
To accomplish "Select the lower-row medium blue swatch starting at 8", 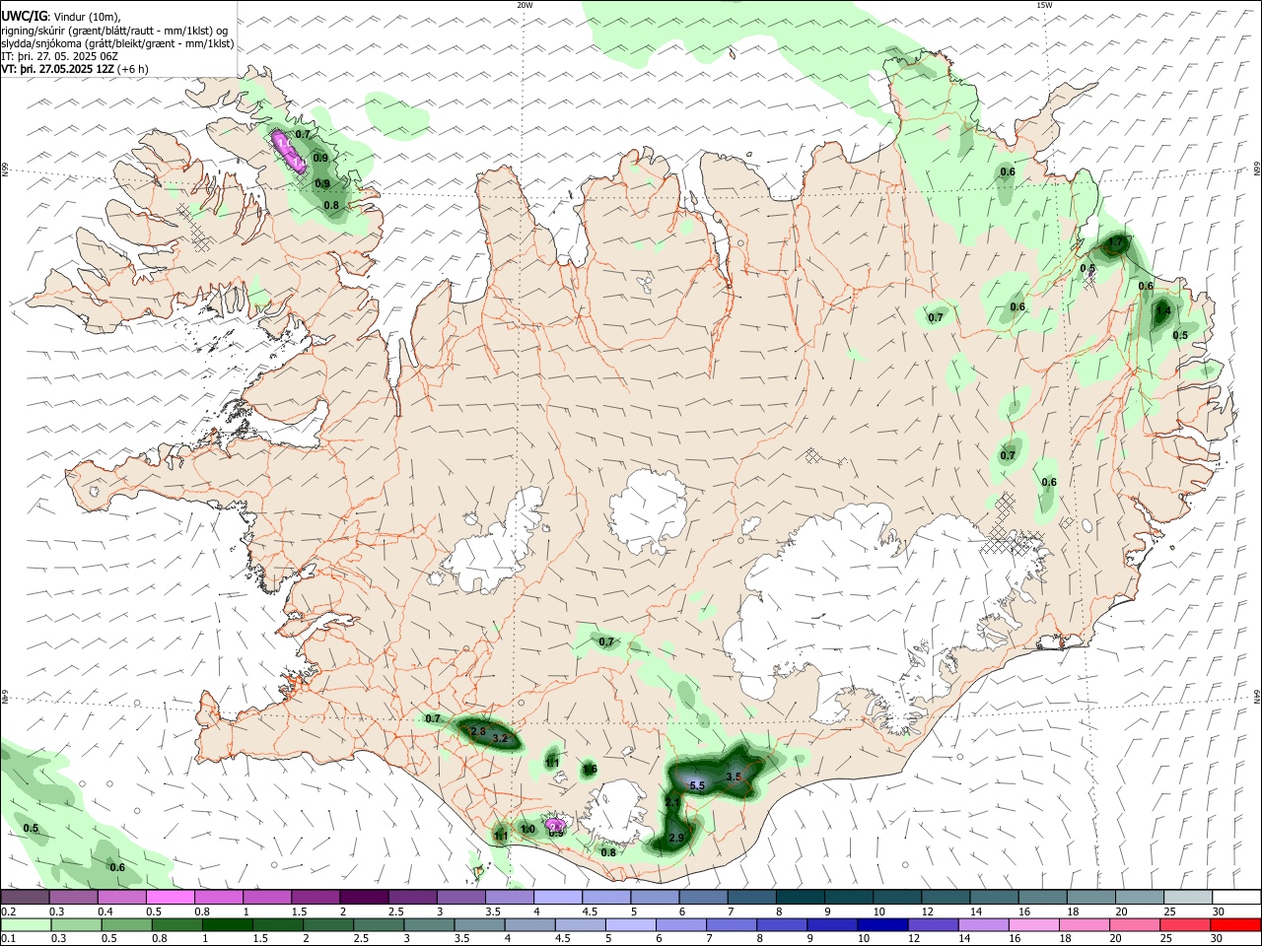I will (782, 924).
